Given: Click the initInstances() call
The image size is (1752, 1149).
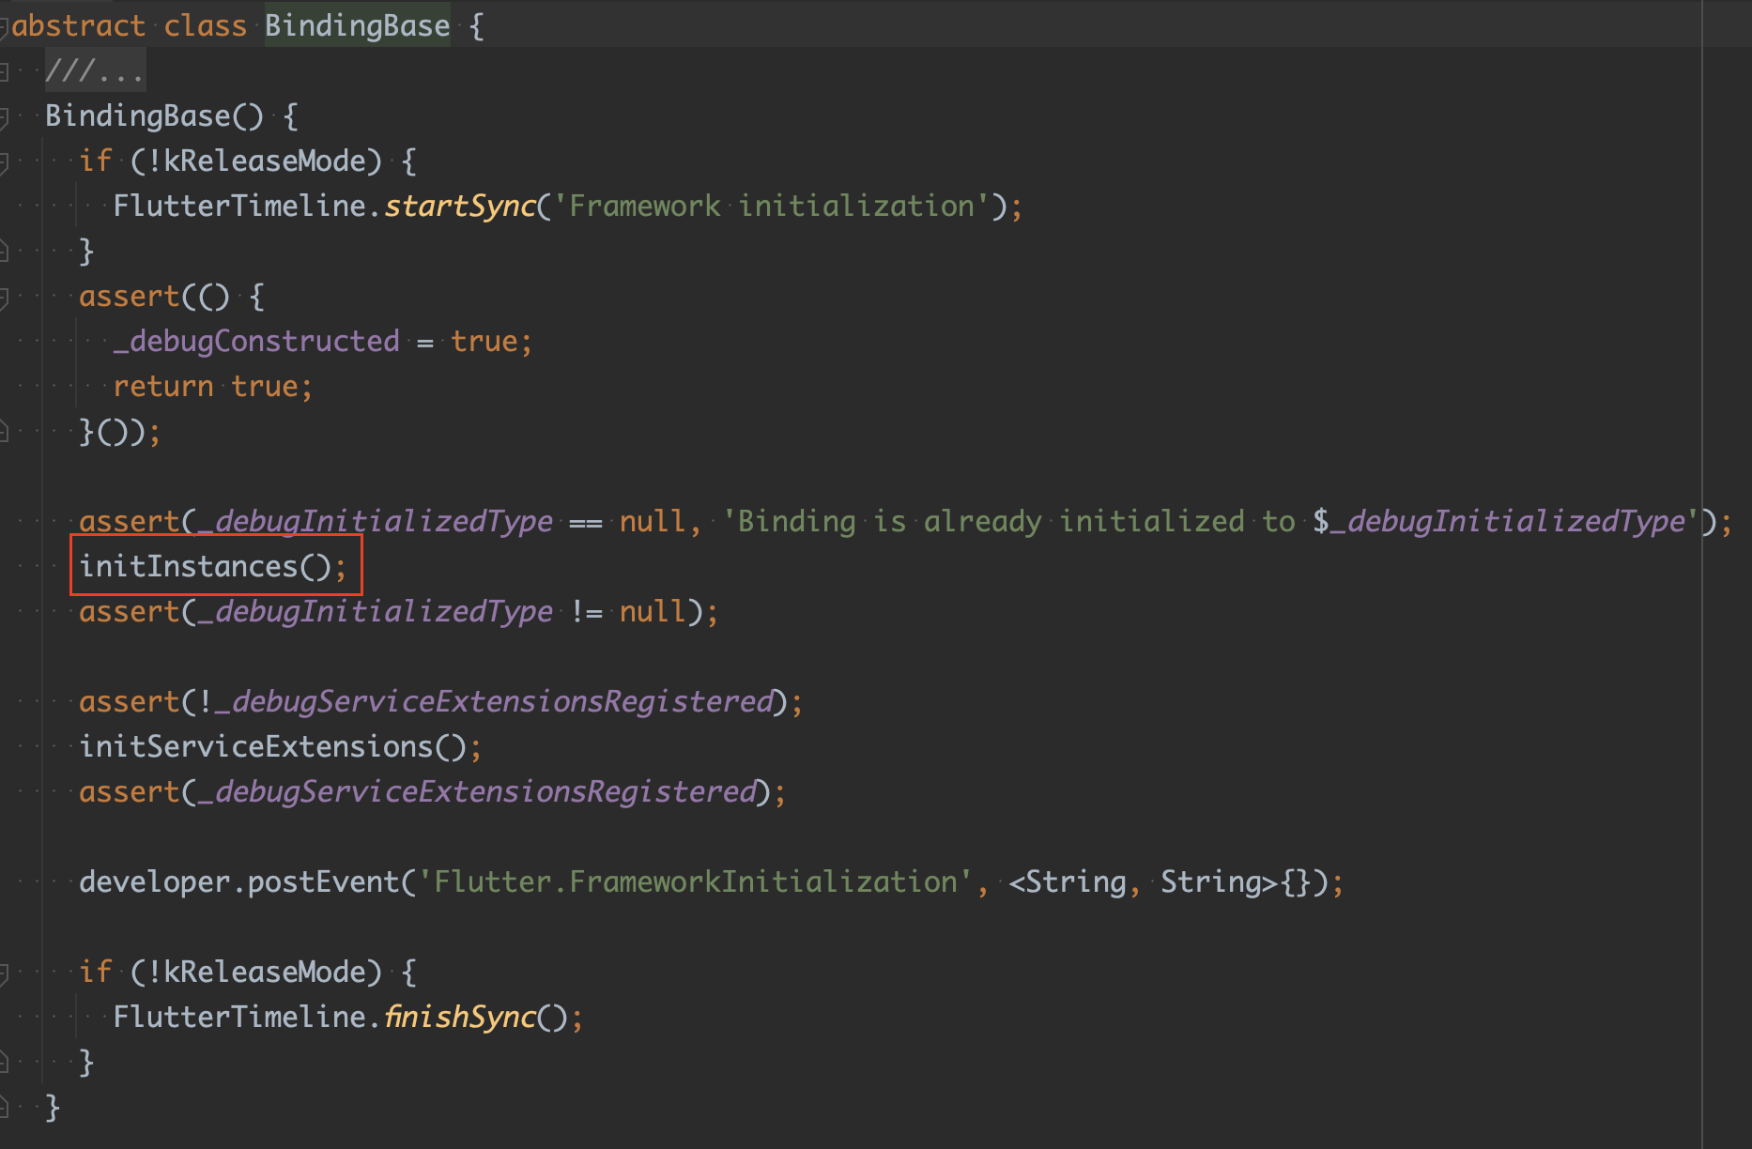Looking at the screenshot, I should [x=213, y=567].
